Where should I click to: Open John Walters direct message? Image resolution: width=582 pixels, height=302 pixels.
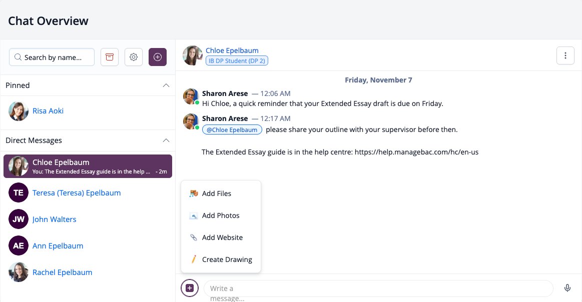[88, 219]
